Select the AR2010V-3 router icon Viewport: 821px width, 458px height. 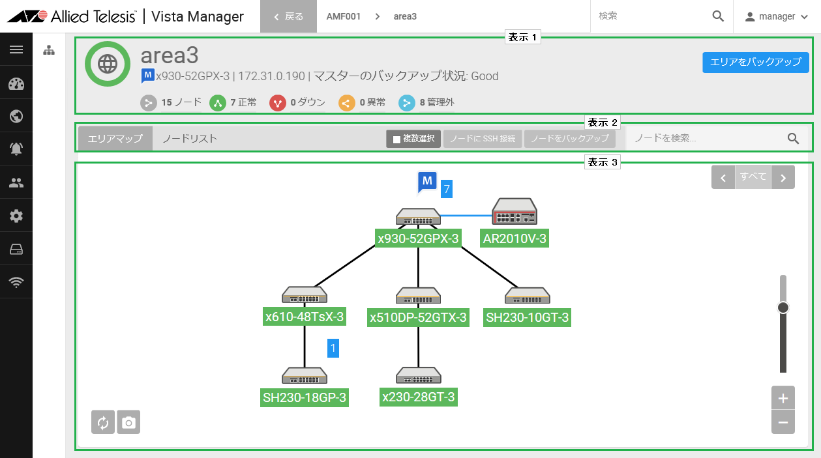coord(515,211)
